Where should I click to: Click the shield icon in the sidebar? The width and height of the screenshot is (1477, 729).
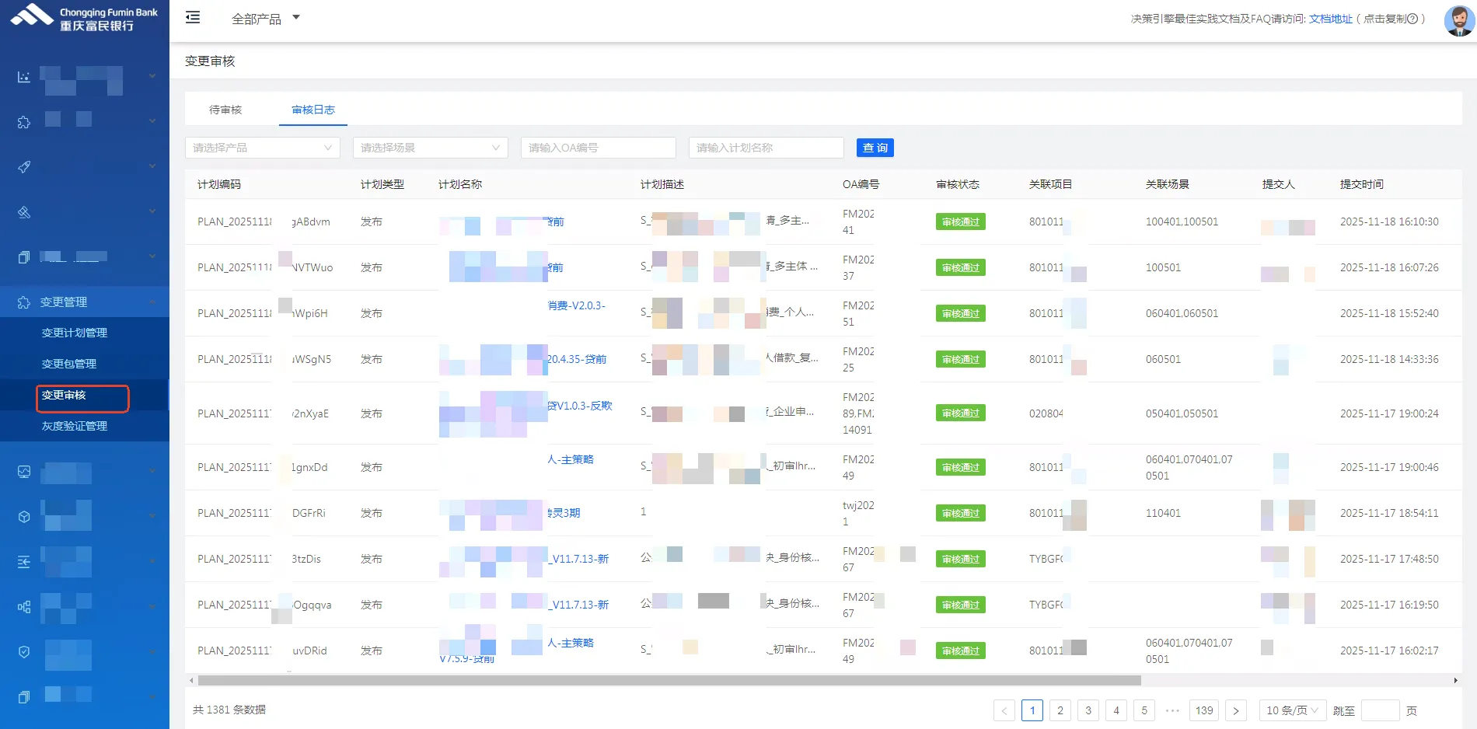click(x=24, y=652)
